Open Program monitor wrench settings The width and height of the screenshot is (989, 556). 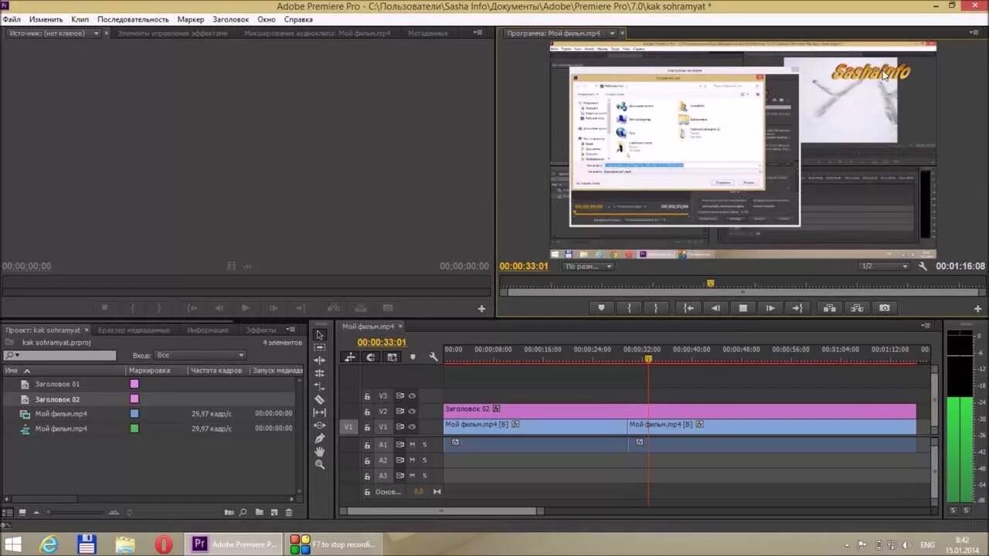923,266
